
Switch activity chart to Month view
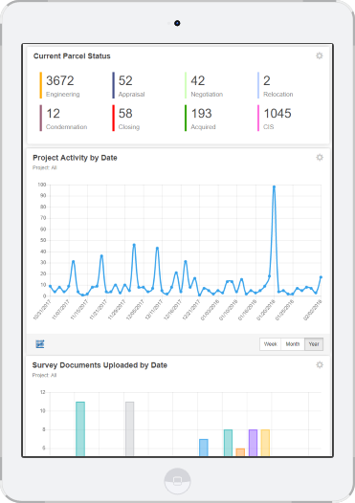[x=293, y=344]
